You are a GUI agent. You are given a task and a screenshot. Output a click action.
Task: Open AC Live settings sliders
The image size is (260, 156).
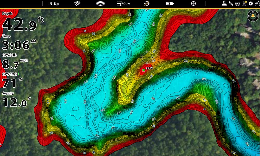tap(123, 3)
